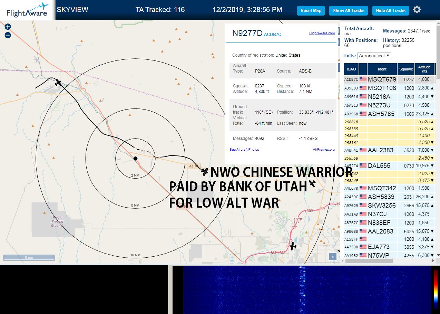Select the N838EF aircraft row
This screenshot has height=314, width=440.
tap(389, 223)
